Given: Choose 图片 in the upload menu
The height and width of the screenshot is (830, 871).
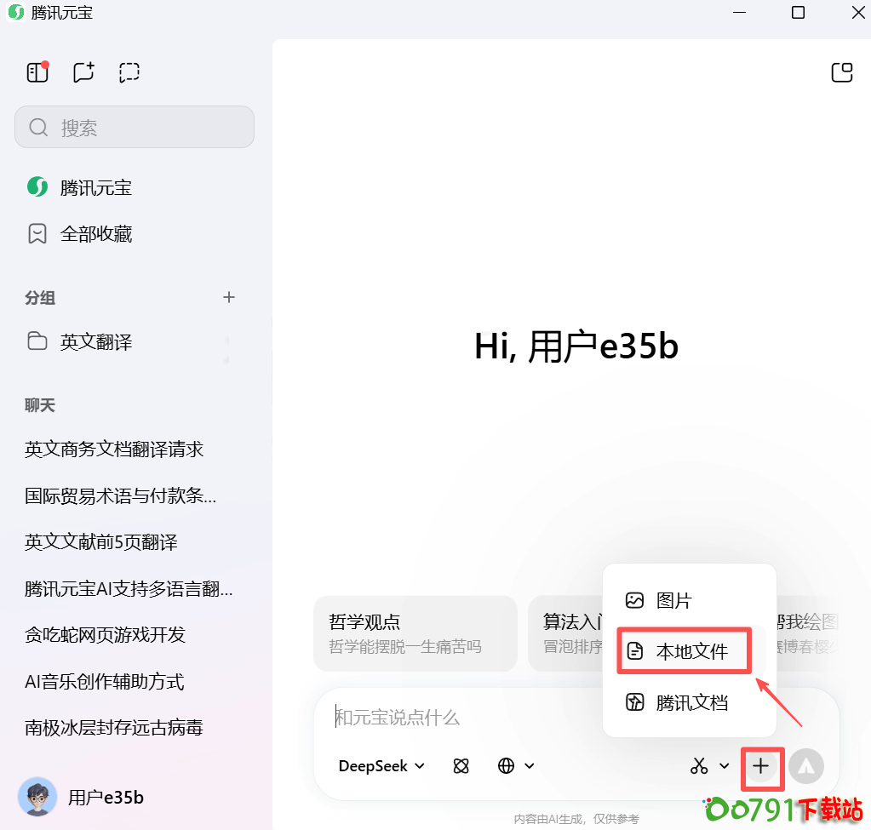Looking at the screenshot, I should (x=673, y=601).
